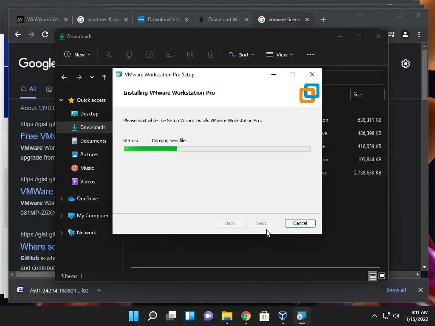Click the Share icon in Downloads toolbar
The height and width of the screenshot is (326, 435).
tap(190, 55)
